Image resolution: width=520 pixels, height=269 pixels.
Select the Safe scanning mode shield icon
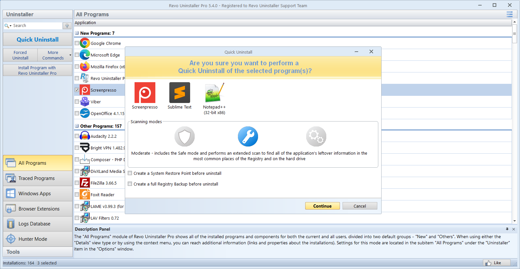pyautogui.click(x=184, y=136)
